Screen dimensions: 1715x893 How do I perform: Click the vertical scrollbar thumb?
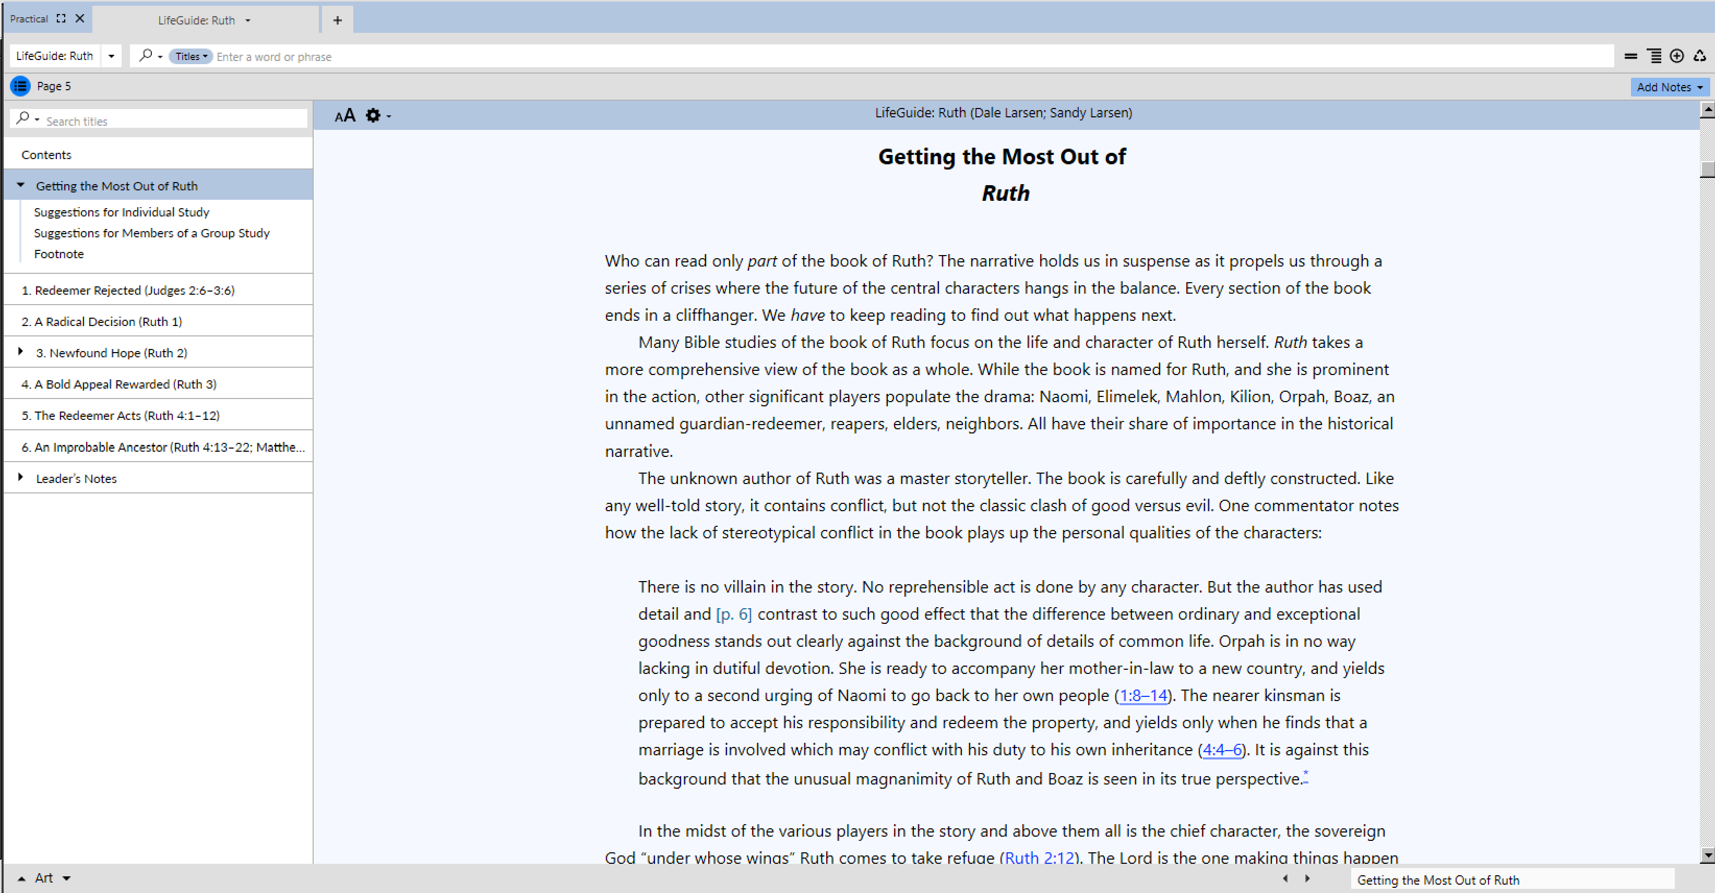[x=1707, y=168]
